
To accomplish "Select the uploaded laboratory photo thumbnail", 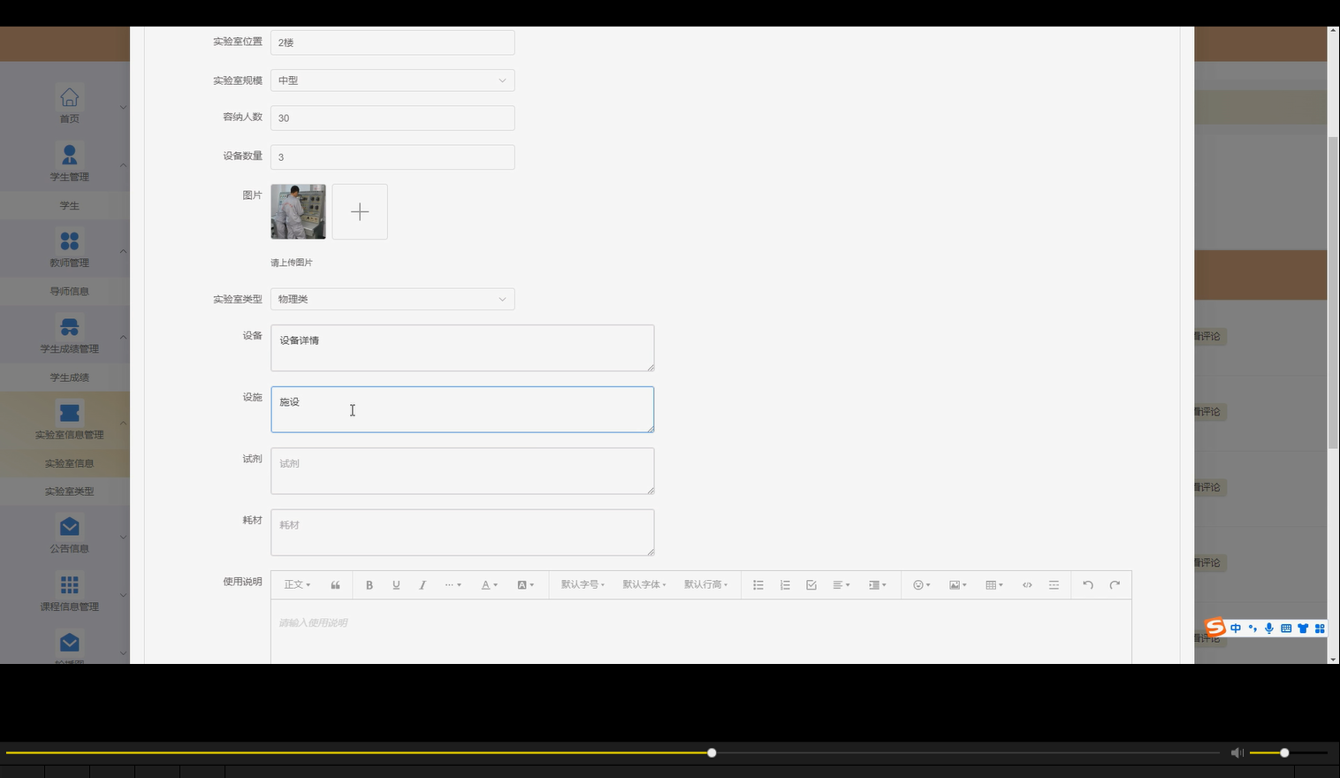I will click(x=298, y=212).
